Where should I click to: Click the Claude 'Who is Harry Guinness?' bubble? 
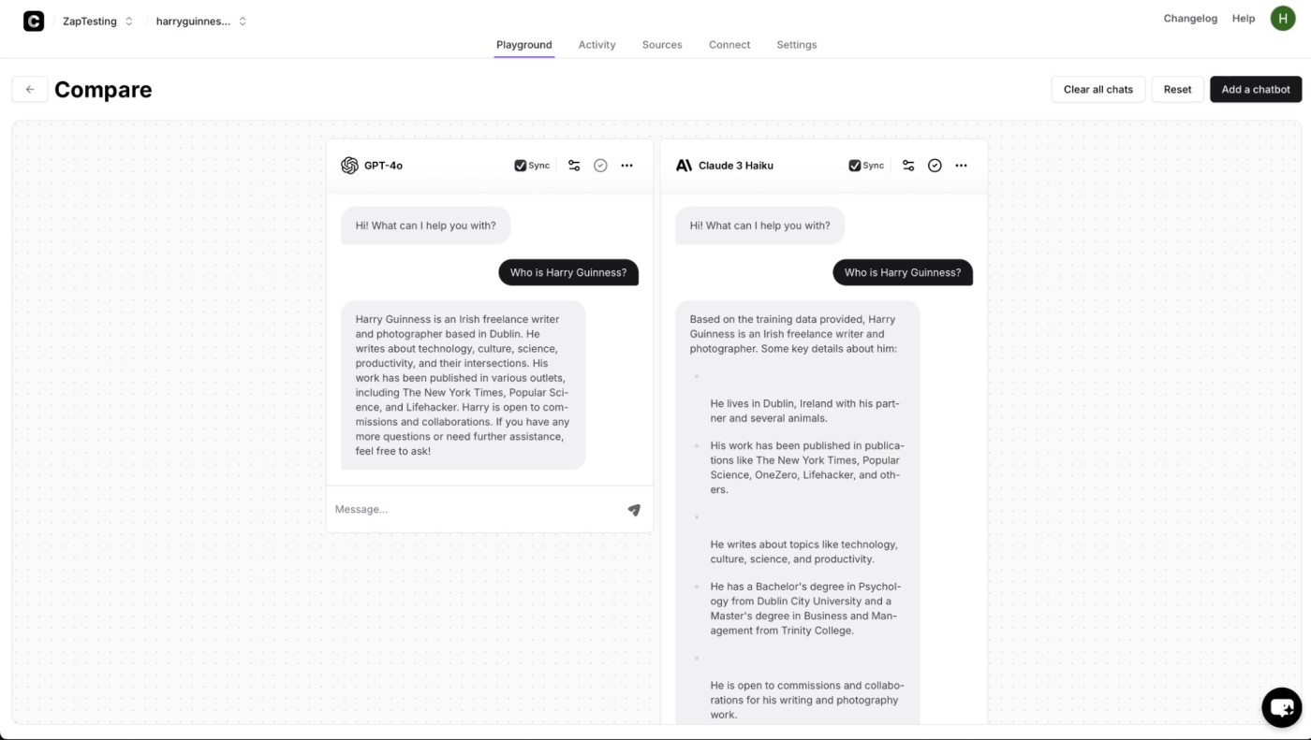[903, 272]
